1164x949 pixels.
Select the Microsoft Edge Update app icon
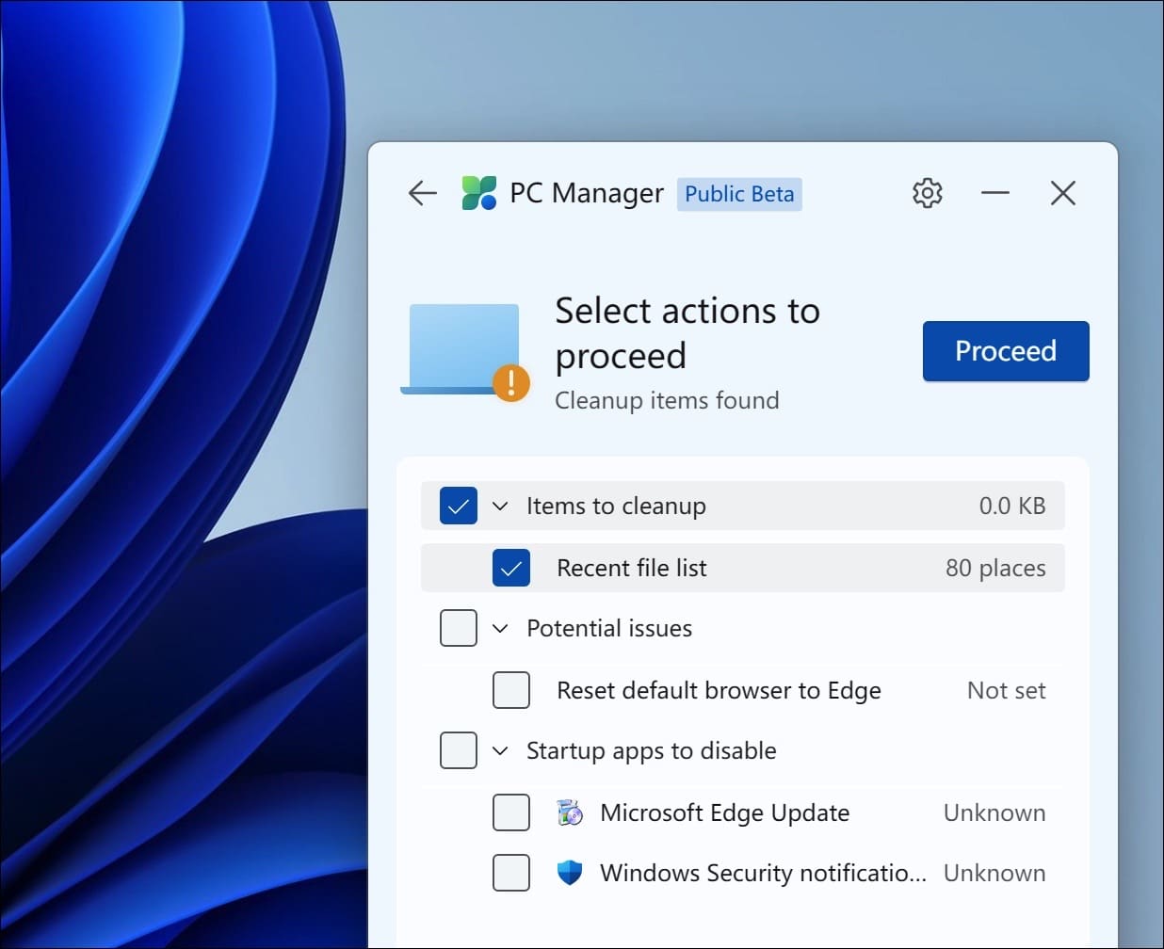[x=569, y=812]
